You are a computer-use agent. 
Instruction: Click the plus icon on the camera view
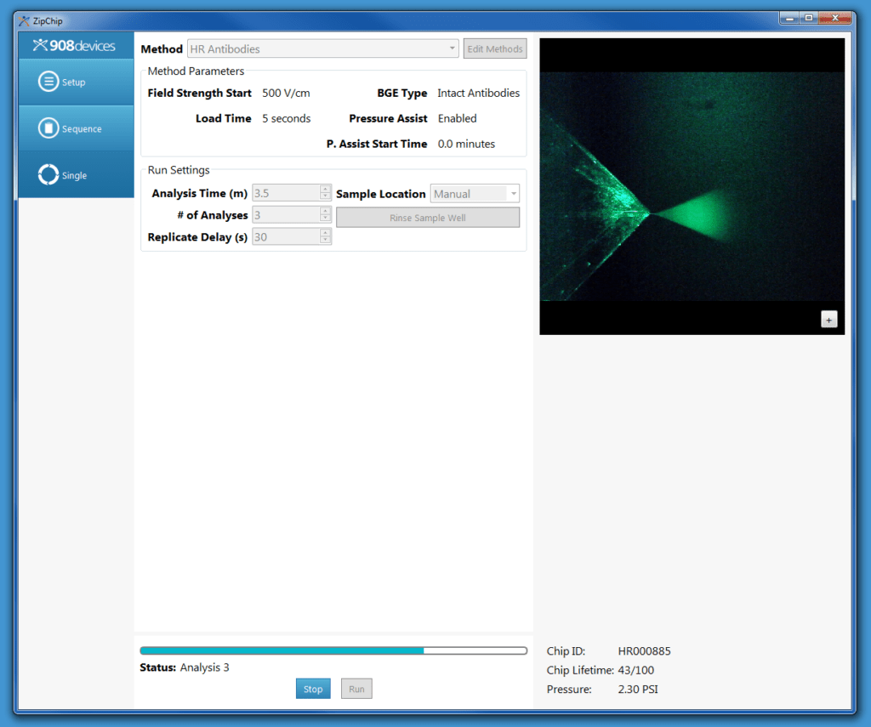[828, 318]
